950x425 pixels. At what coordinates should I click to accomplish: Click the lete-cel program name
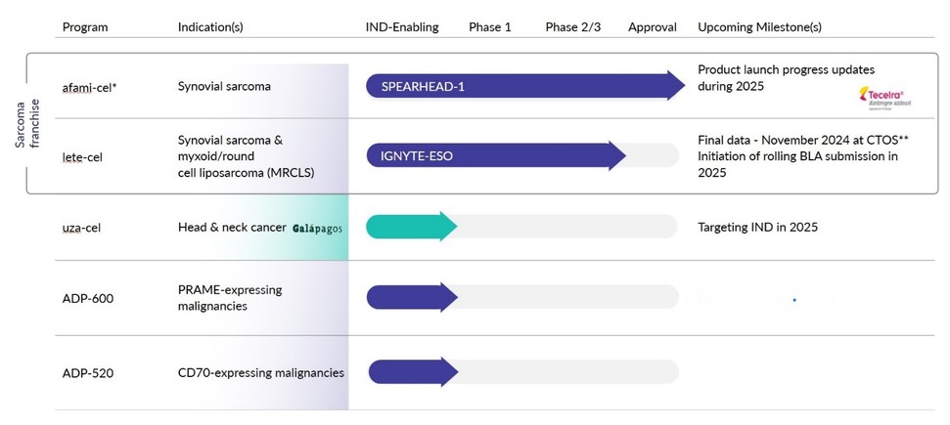pos(83,155)
